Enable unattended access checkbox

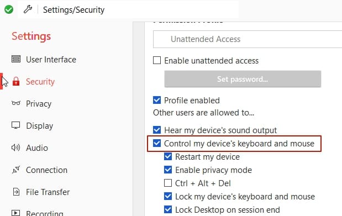coord(157,60)
